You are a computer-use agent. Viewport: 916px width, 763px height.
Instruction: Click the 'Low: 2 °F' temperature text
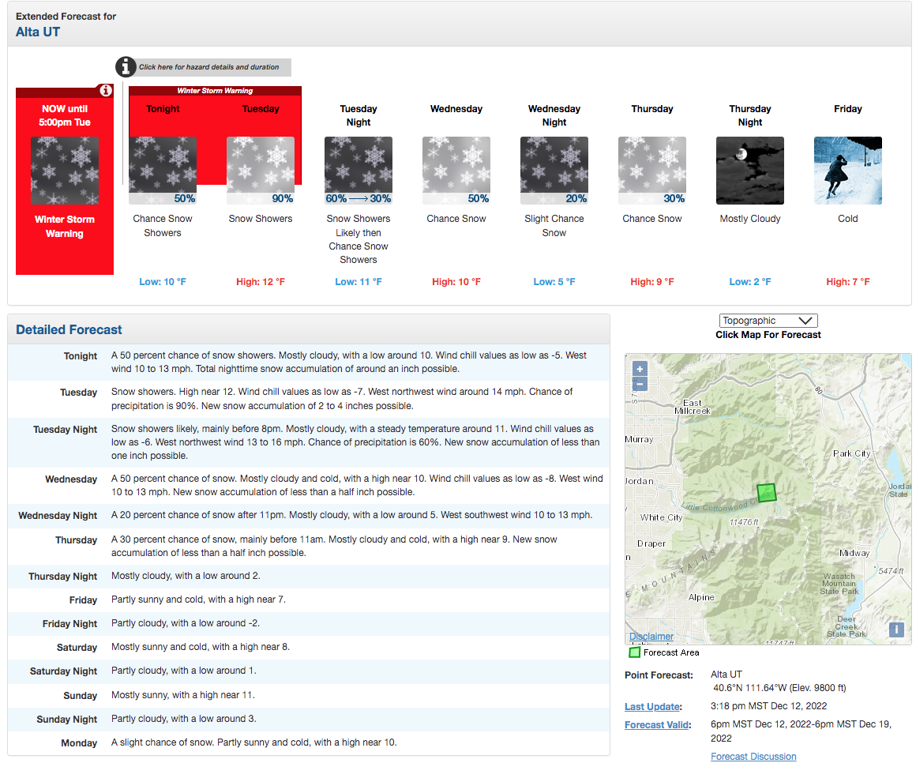[x=750, y=282]
